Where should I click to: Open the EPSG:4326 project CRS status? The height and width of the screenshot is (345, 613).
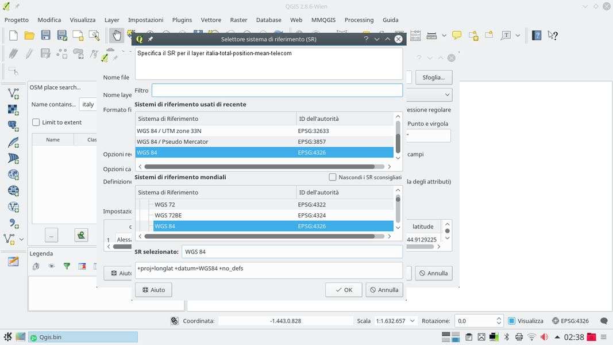pyautogui.click(x=570, y=321)
